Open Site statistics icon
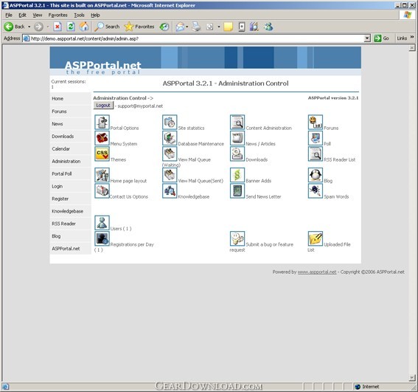418x392 pixels. point(170,122)
